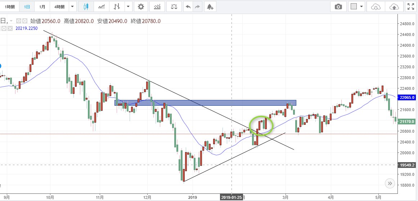
Task: Open symbol settings gear in the legend
Action: [25, 21]
